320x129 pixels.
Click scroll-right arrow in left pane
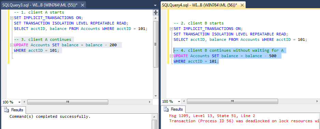pyautogui.click(x=150, y=102)
